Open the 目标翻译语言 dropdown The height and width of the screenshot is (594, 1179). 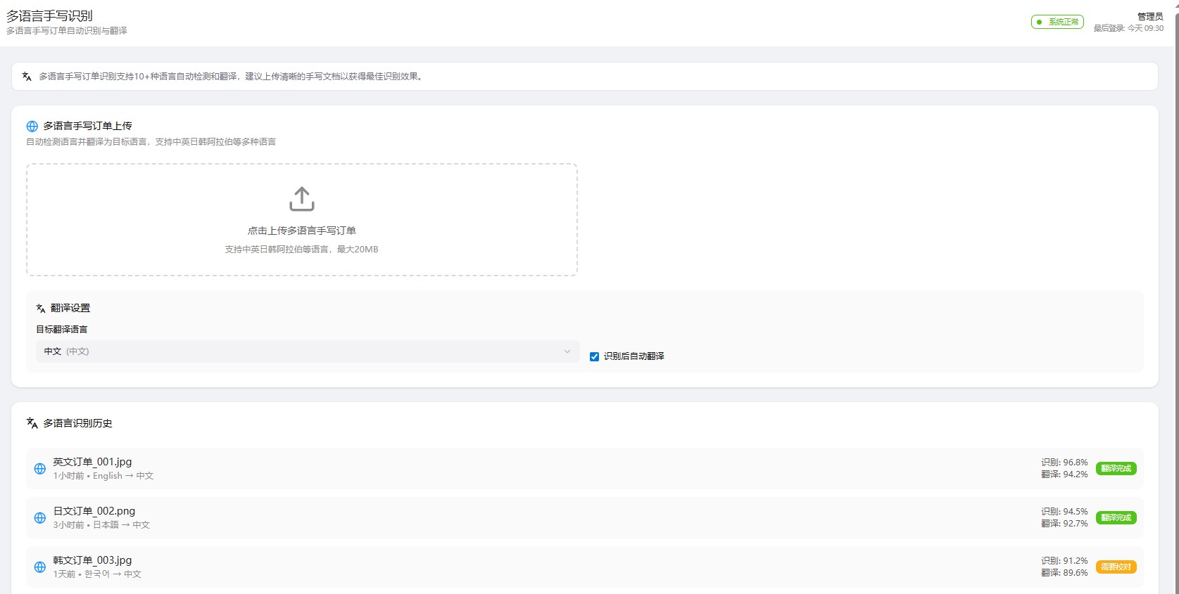click(307, 351)
